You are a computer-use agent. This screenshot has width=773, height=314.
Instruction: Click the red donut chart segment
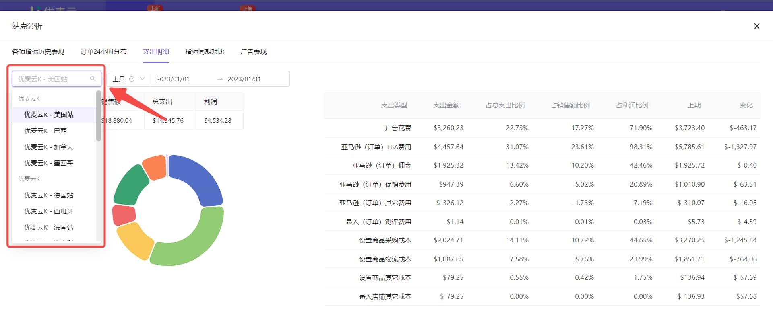[x=123, y=215]
